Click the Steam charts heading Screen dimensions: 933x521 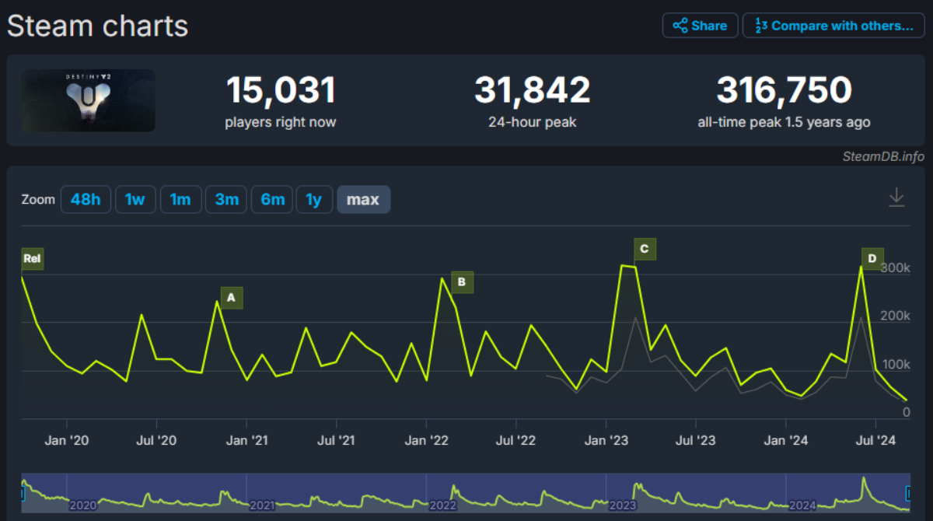pos(98,26)
